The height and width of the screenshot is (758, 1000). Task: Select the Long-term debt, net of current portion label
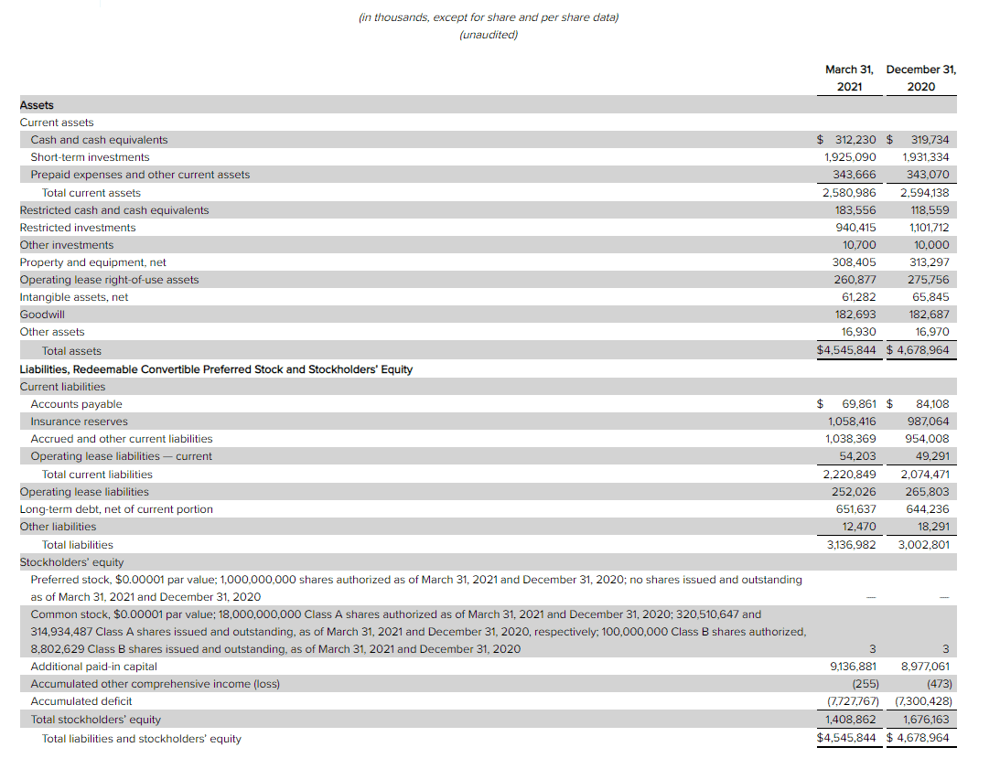pyautogui.click(x=116, y=509)
